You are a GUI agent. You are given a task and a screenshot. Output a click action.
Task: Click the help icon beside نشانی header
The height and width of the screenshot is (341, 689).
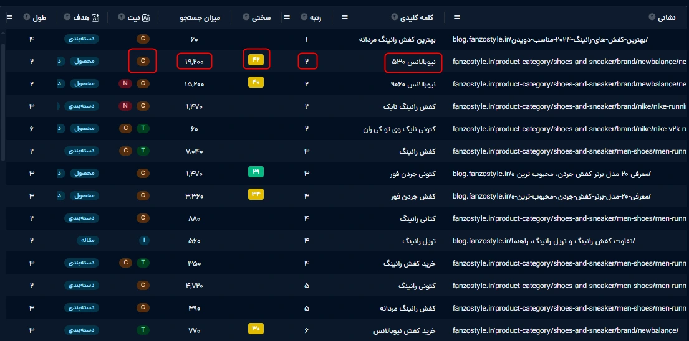(x=652, y=17)
